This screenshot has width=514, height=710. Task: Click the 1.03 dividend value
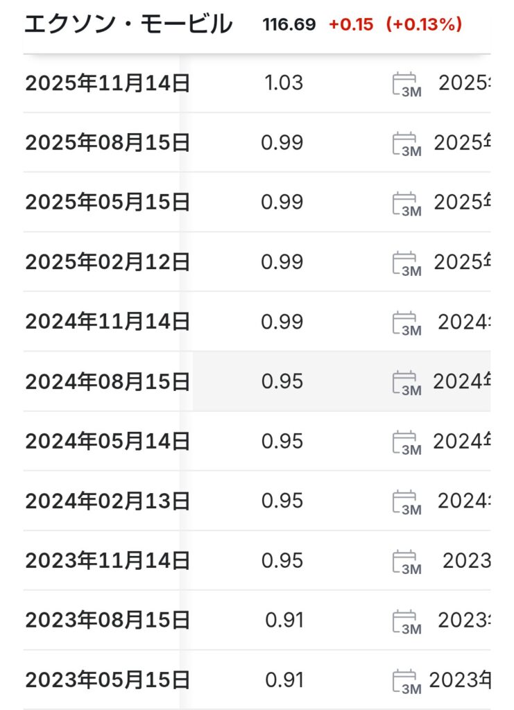[284, 83]
